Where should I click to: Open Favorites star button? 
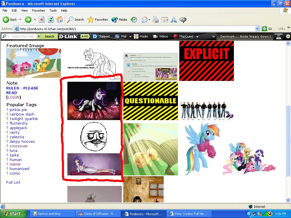click(x=98, y=20)
